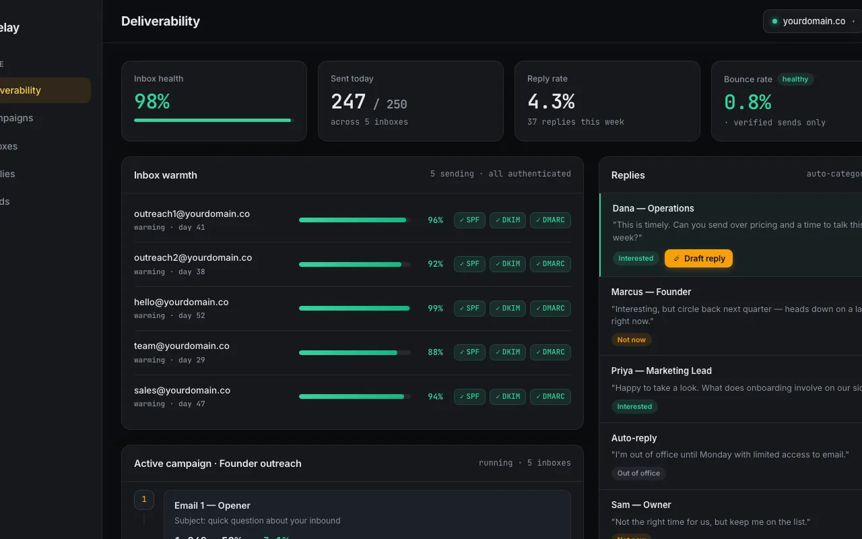Screen dimensions: 862x539
Task: Open the yourdomain.co domain dropdown
Action: [813, 21]
